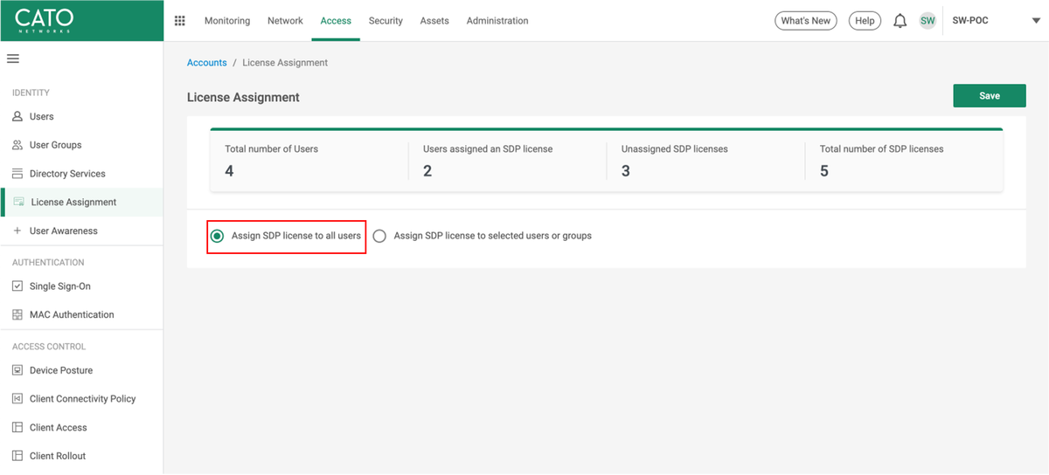Screen dimensions: 1049x475
Task: Open the Access menu tab
Action: (x=336, y=21)
